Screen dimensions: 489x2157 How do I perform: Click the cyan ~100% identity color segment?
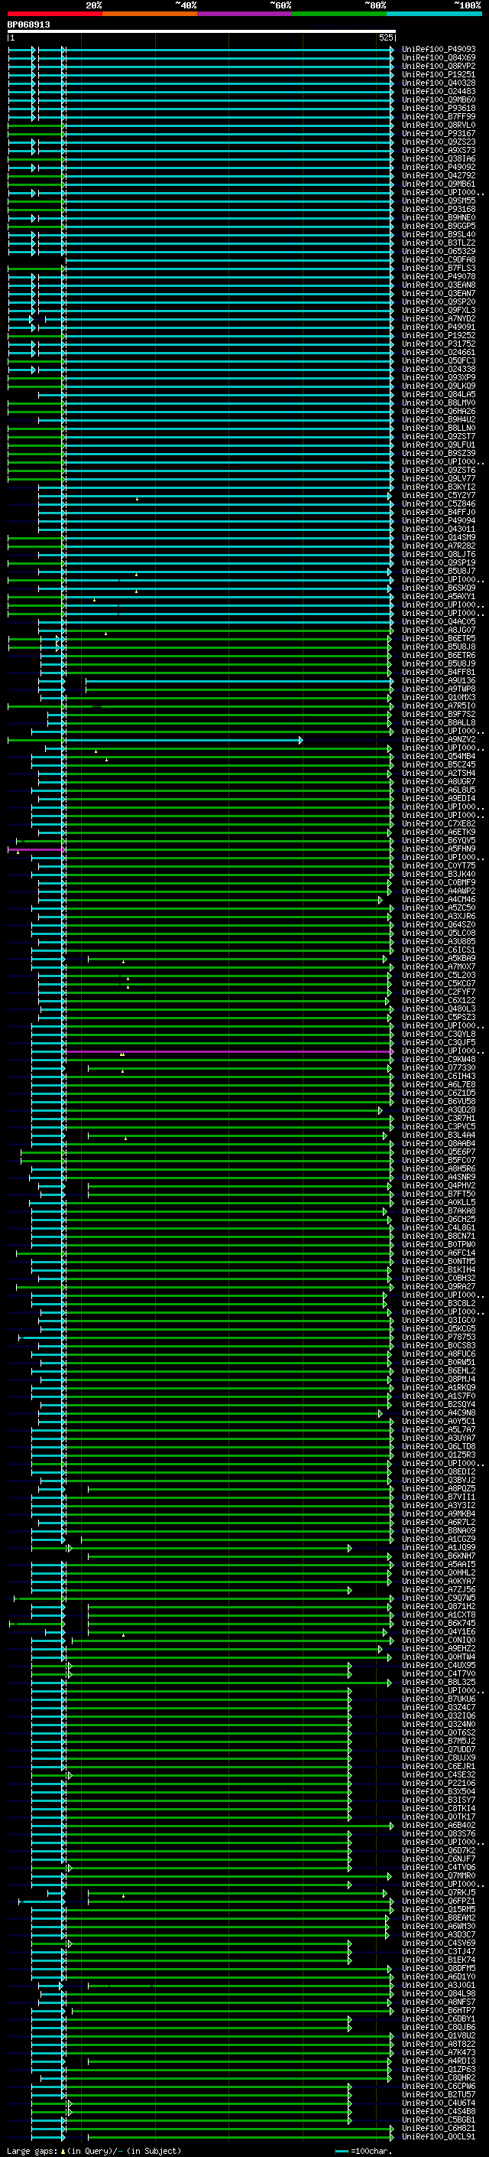click(434, 14)
